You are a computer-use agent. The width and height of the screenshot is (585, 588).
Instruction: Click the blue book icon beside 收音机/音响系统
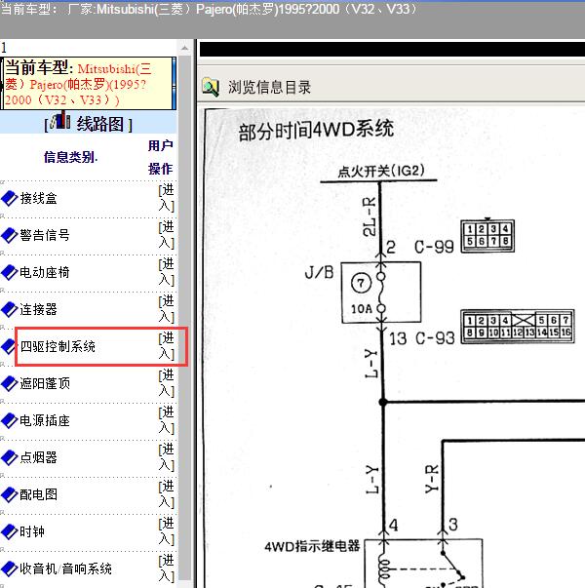pos(10,568)
